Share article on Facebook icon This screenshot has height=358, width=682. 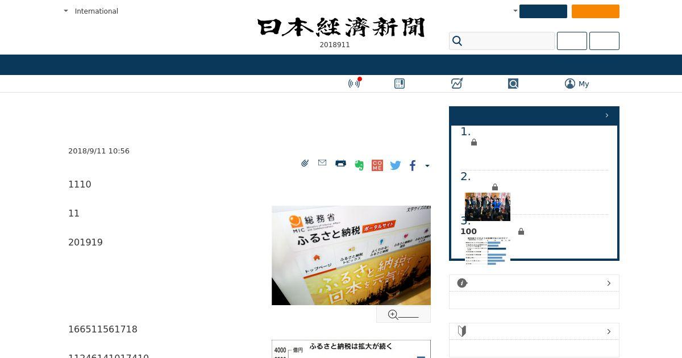click(413, 165)
